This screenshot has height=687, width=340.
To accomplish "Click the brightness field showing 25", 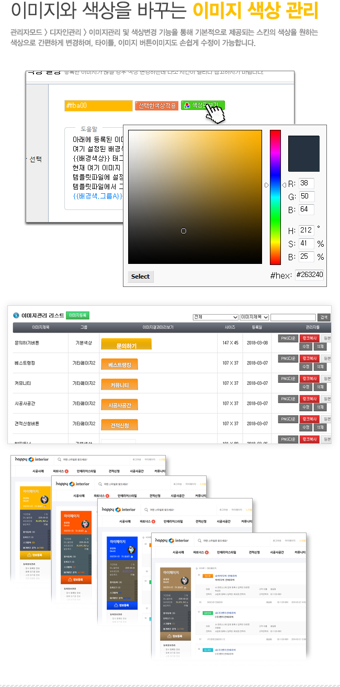I will pos(306,257).
